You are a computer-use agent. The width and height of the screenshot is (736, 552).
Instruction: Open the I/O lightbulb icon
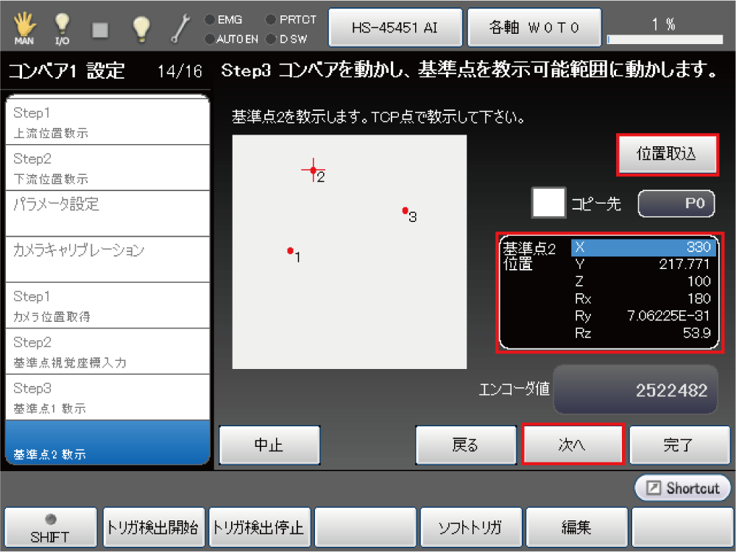(x=62, y=28)
